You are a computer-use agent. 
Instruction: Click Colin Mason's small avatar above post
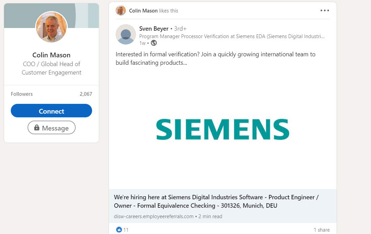121,10
